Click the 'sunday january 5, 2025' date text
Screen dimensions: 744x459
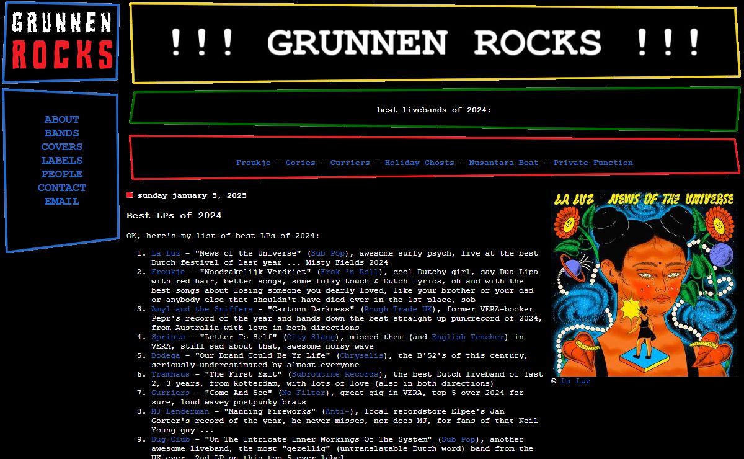tap(192, 195)
